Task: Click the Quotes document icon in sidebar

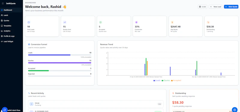Action: 2,21
